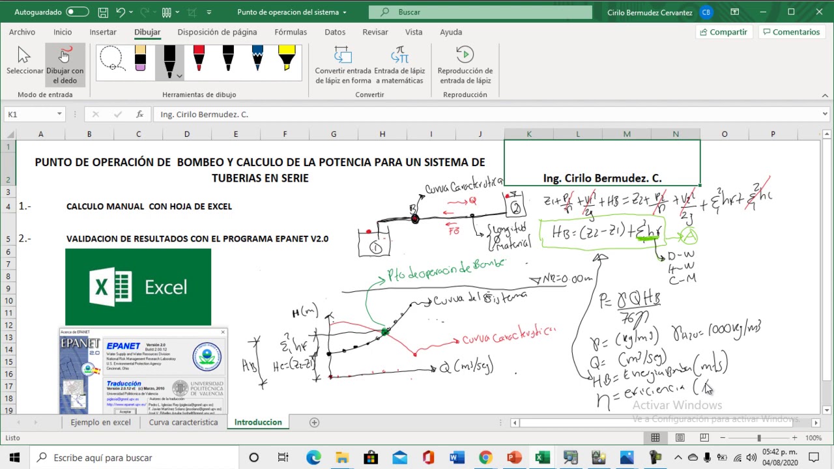Open the Windows Start menu

tap(14, 457)
